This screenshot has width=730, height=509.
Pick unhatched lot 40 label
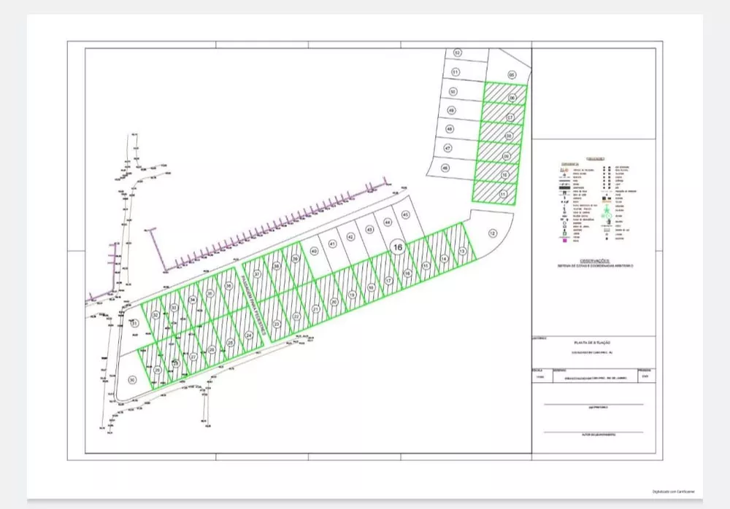314,252
